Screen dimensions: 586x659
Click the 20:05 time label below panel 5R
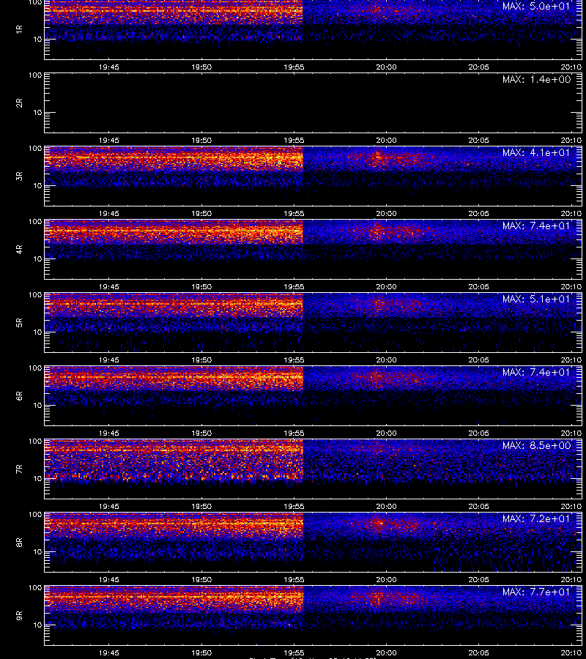coord(479,360)
